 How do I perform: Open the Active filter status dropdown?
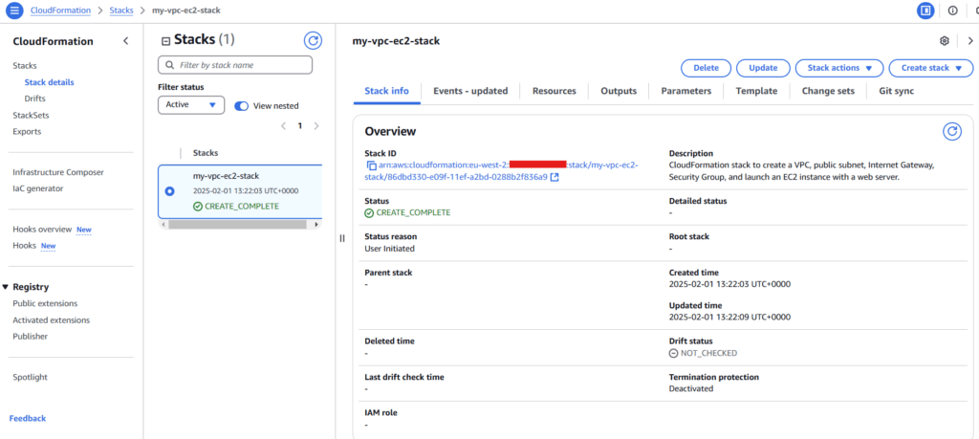click(191, 105)
